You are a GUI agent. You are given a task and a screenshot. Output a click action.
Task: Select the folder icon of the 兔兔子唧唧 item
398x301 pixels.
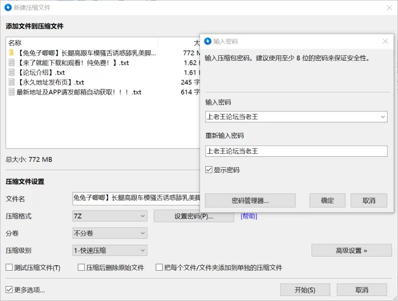[11, 53]
